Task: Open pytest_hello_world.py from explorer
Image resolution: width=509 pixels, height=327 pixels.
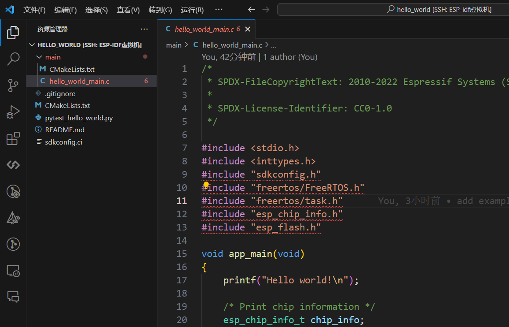Action: 79,118
